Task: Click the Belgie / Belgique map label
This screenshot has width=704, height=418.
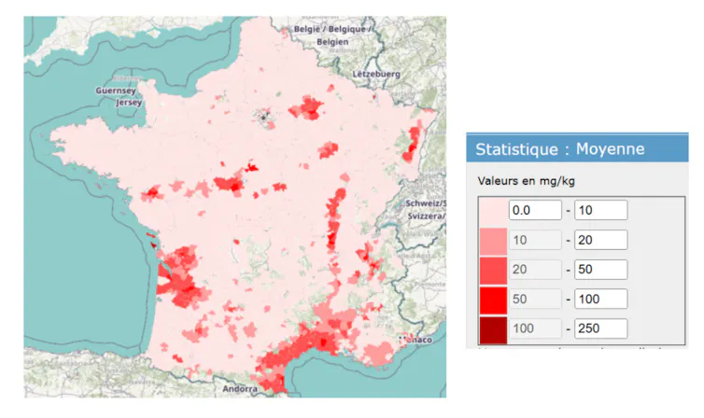Action: click(332, 29)
